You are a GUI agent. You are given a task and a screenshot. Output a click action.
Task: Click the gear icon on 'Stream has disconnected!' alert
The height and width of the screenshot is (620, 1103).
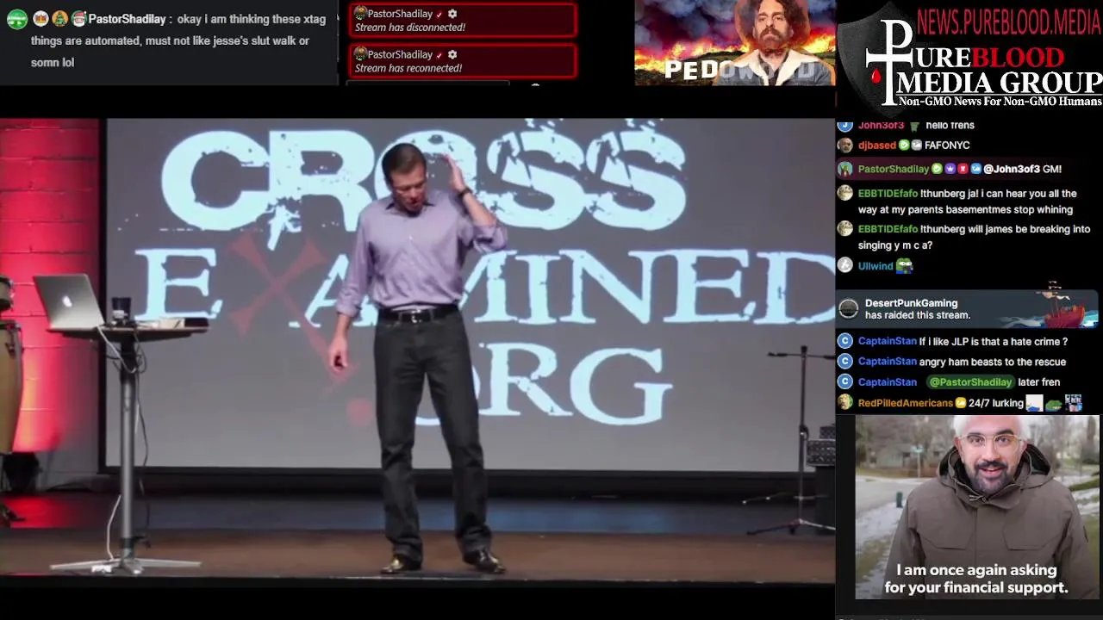pyautogui.click(x=452, y=14)
